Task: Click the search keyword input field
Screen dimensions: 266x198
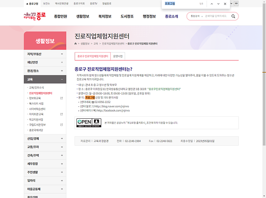Action: 216,16
